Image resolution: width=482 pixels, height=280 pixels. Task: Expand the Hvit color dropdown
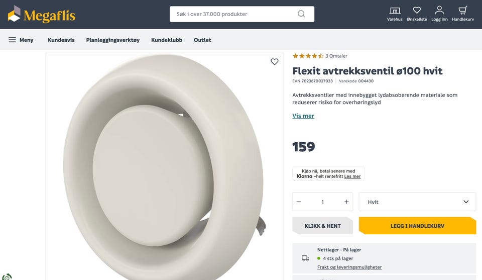pos(417,202)
